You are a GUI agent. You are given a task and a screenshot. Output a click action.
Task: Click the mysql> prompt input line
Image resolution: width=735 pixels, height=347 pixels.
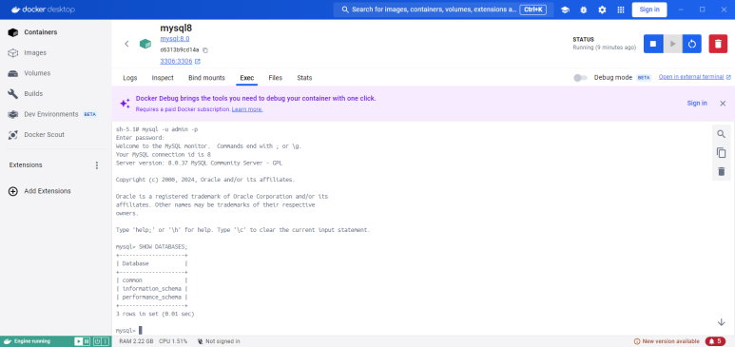click(x=129, y=331)
